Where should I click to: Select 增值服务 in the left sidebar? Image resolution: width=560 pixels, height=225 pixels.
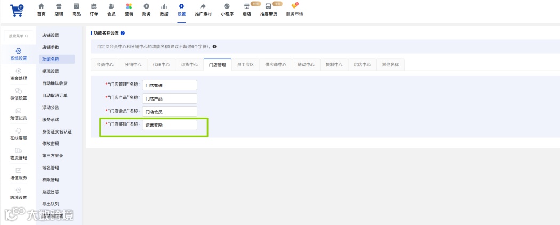[x=19, y=174]
